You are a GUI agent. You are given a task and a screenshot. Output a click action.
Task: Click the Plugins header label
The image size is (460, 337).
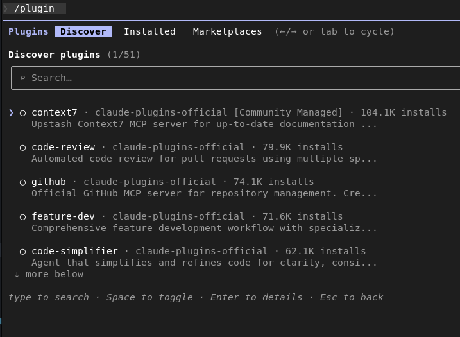click(x=28, y=31)
